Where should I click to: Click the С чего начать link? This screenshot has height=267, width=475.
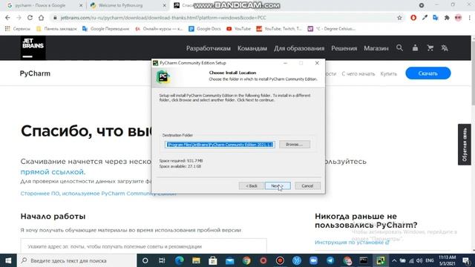(358, 73)
